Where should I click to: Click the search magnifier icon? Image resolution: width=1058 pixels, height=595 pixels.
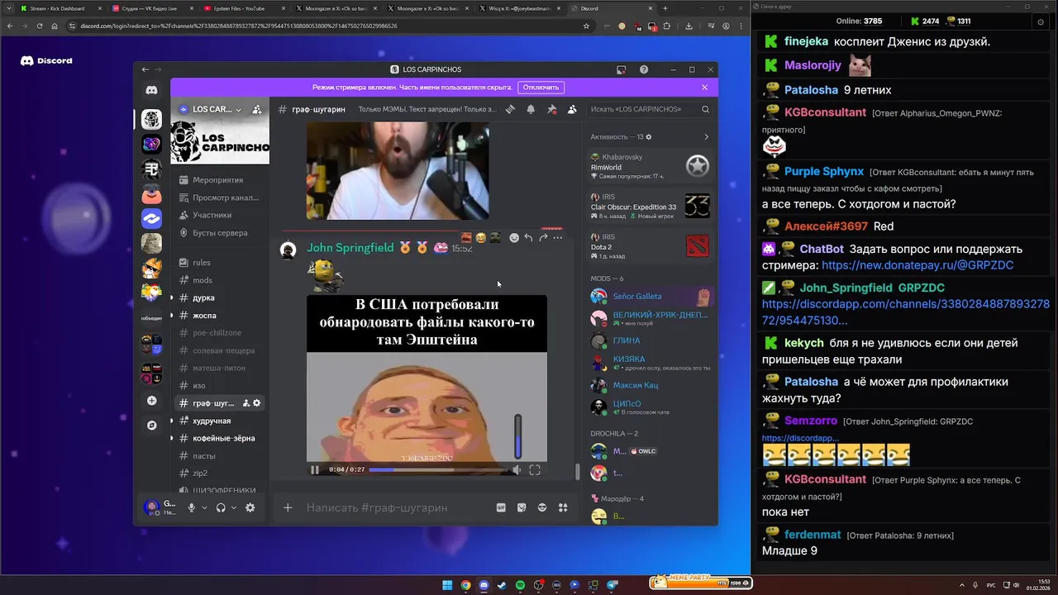pyautogui.click(x=705, y=109)
